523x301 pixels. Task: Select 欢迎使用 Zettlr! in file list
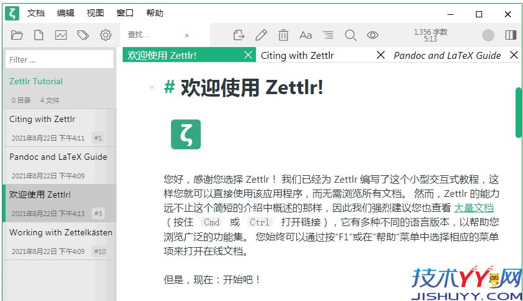tap(59, 203)
